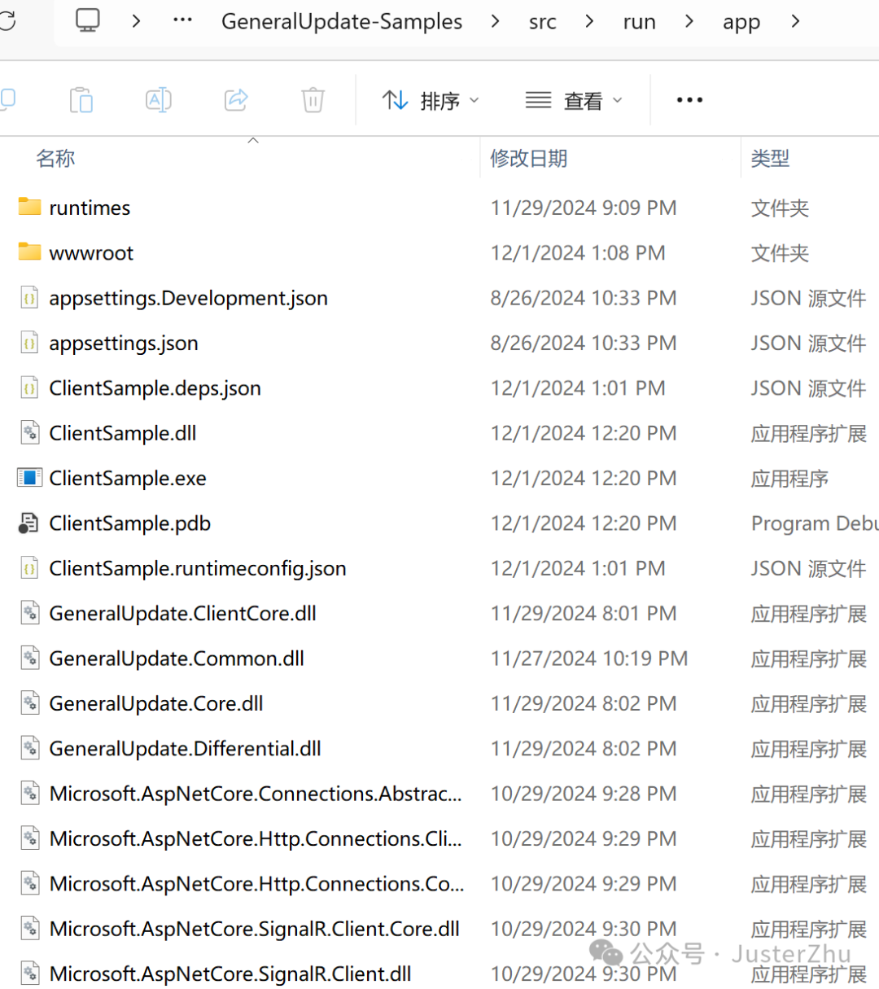Image resolution: width=879 pixels, height=989 pixels.
Task: Open the toolbar See more menu
Action: 689,99
